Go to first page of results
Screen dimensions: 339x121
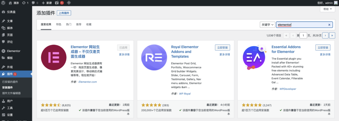click(x=286, y=35)
